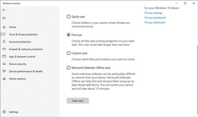Go to App & browser control
Viewport: 198px width, 117px height.
22,57
